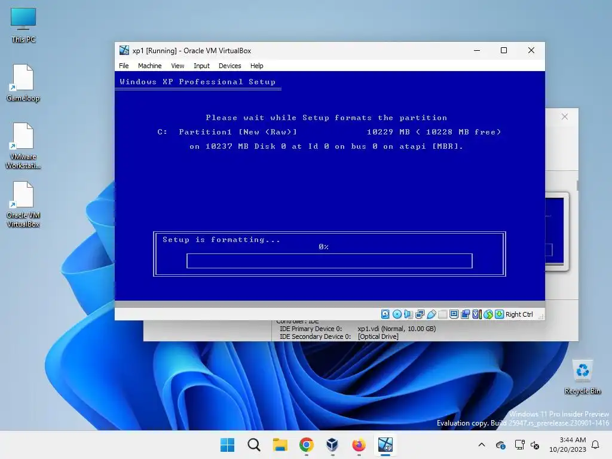
Task: Open the clock and date flyout
Action: point(568,445)
